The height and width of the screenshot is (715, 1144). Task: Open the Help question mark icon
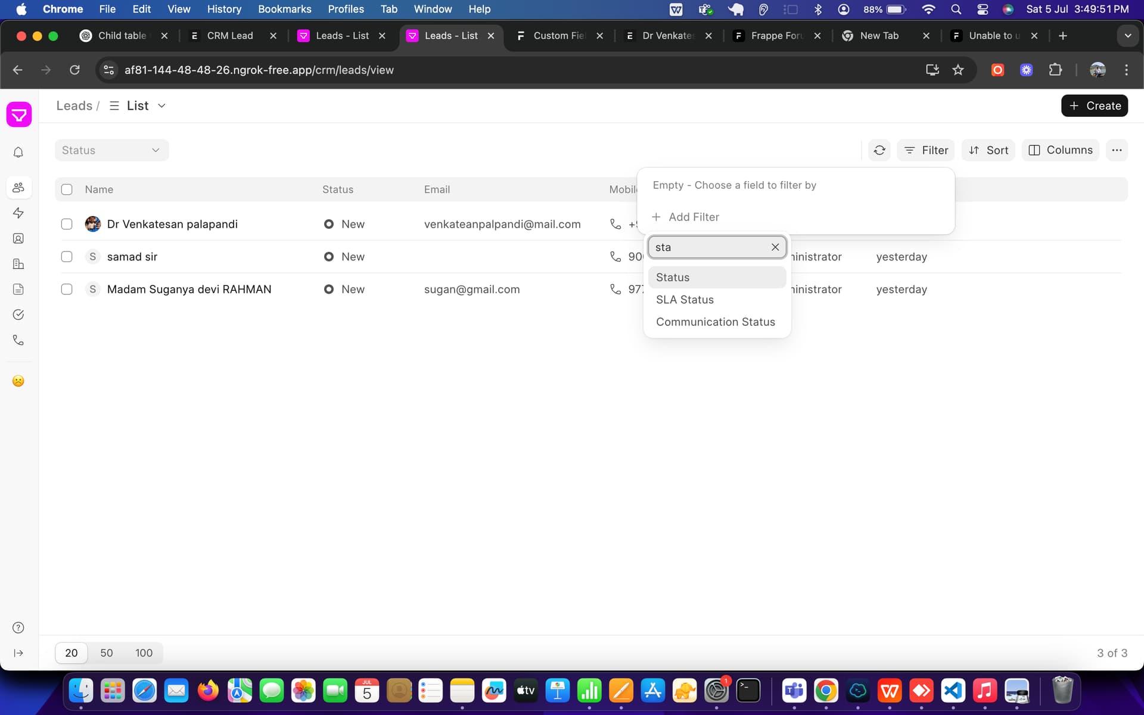(x=18, y=627)
